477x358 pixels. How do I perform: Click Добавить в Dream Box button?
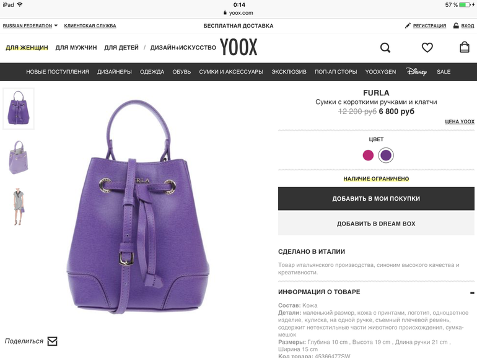[376, 224]
